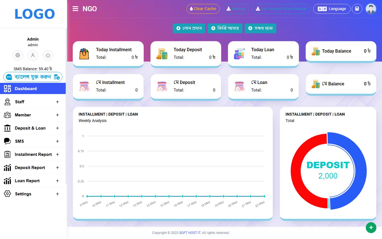Click the Settings gear icon in sidebar
The image size is (382, 239).
[7, 194]
